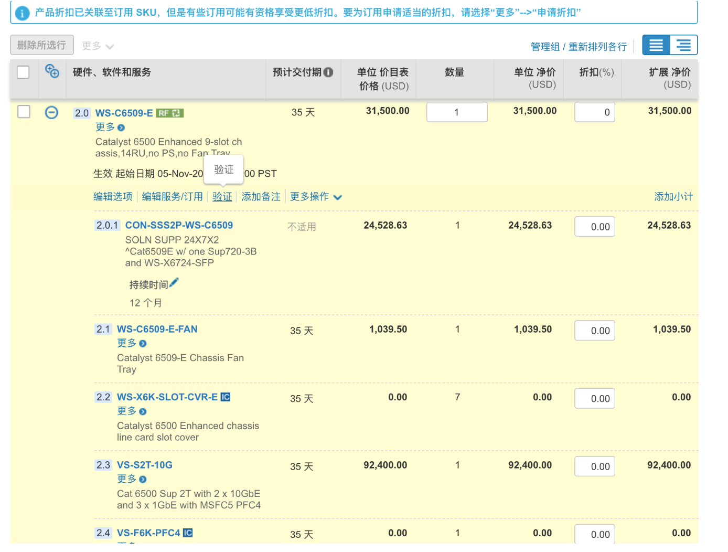
Task: Click arrow icon beside 更多 under WS-X6K-SLOT-CVR-E
Action: [143, 412]
